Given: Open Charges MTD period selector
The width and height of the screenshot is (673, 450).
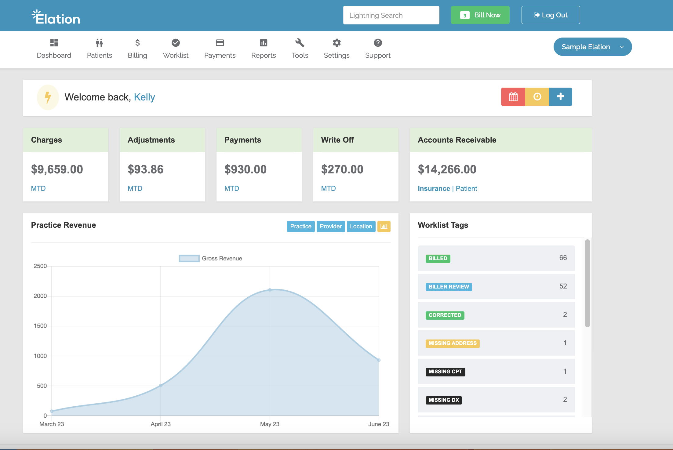Looking at the screenshot, I should pos(38,188).
